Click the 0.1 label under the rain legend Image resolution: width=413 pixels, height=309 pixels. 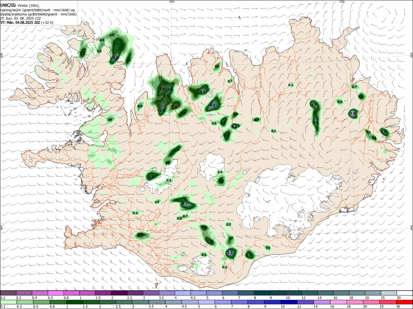[2, 307]
